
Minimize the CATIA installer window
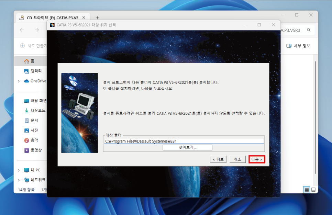pos(245,25)
